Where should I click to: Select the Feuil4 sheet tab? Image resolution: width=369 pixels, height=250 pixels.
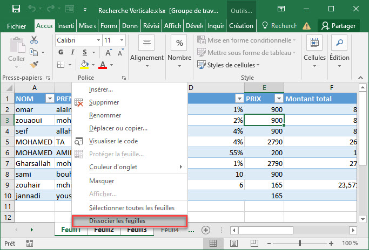170,230
